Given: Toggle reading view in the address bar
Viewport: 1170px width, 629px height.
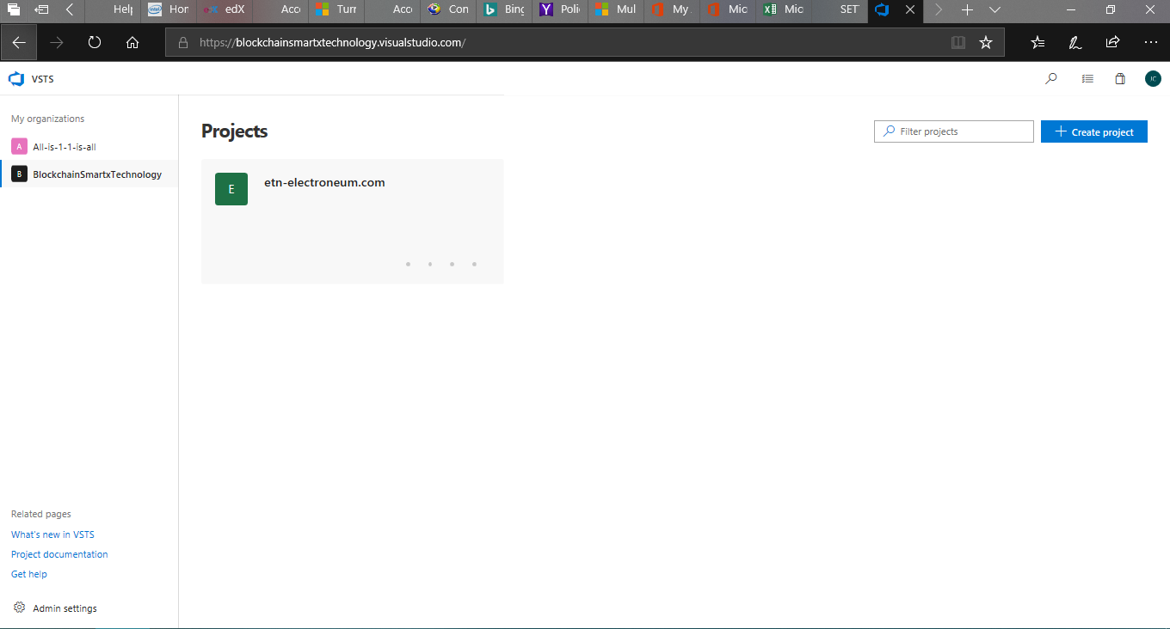Looking at the screenshot, I should 958,42.
